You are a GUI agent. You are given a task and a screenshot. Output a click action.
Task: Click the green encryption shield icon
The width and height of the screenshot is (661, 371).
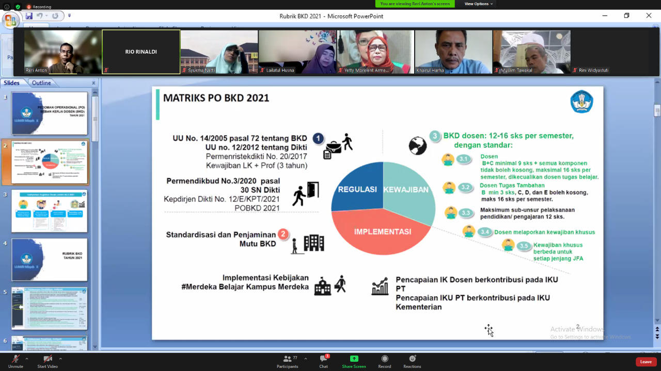(x=18, y=7)
